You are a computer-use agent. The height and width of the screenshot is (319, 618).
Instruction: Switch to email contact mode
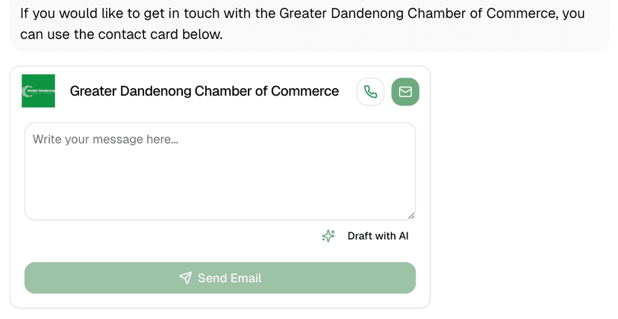tap(405, 92)
